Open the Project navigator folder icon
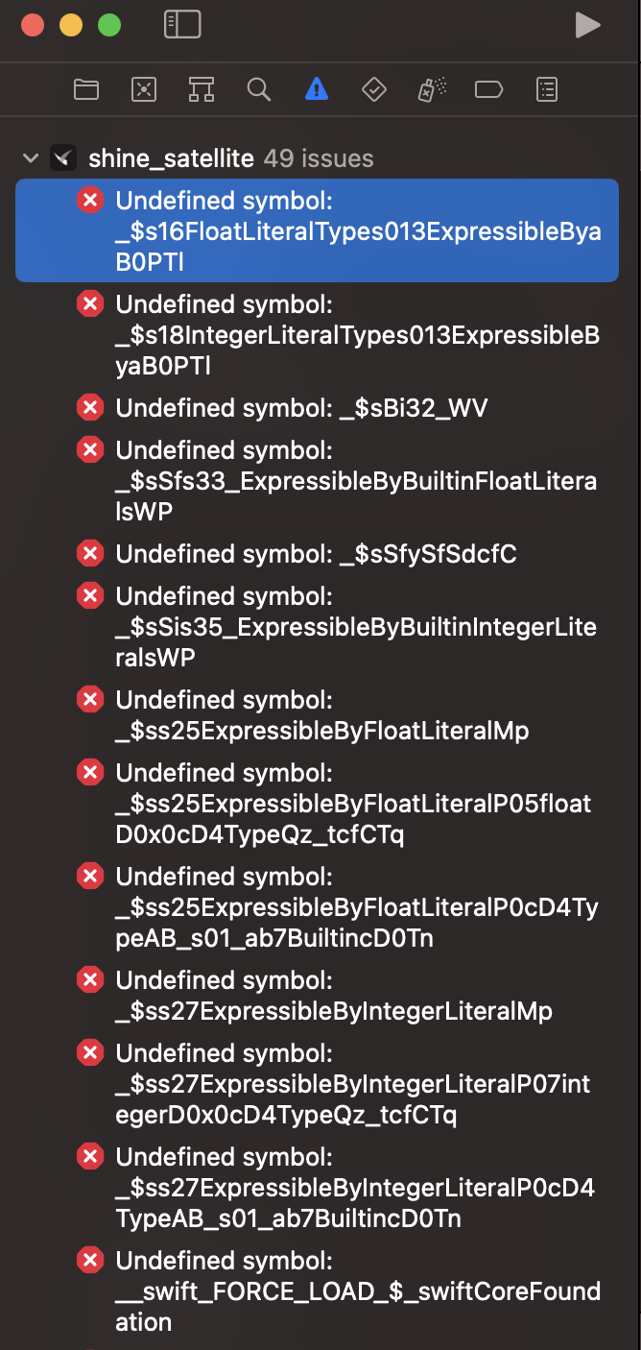 click(x=86, y=90)
